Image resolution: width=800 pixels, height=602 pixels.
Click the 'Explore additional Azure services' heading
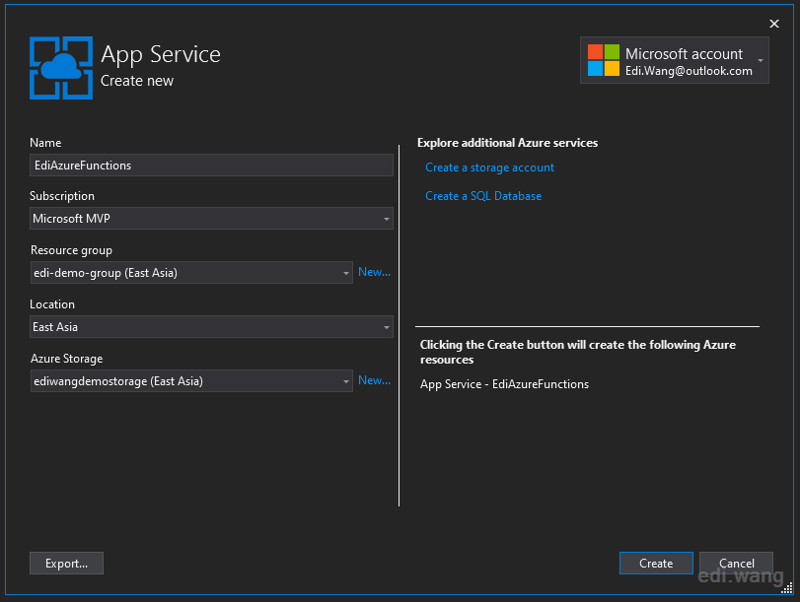(x=507, y=143)
